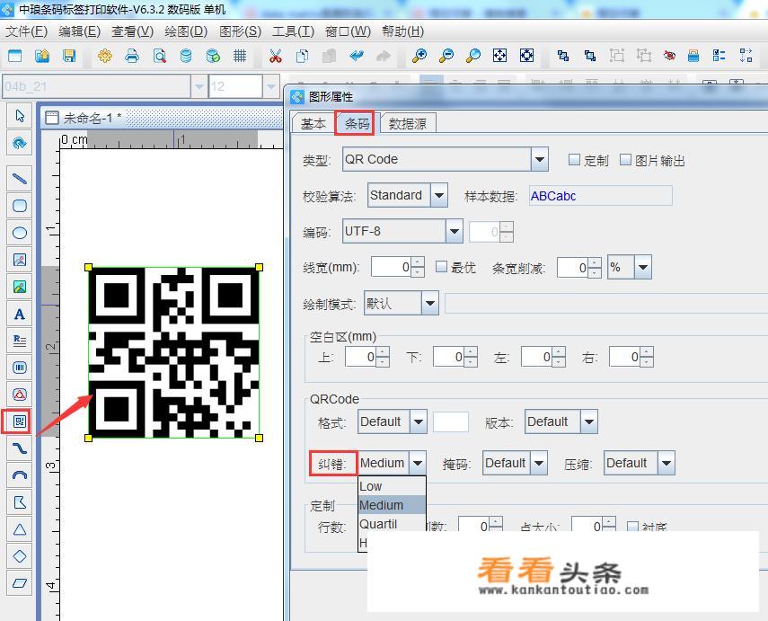Click the 条码 tab

(357, 123)
